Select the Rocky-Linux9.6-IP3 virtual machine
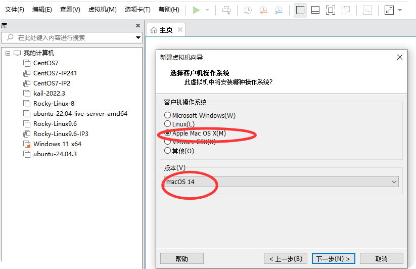This screenshot has width=416, height=269. tap(61, 133)
